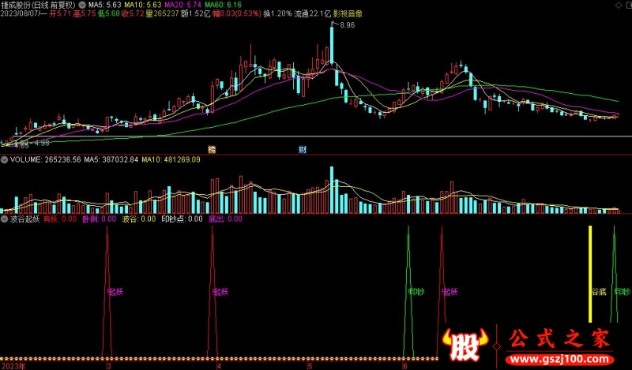Image resolution: width=632 pixels, height=370 pixels.
Task: Expand the VOLUME indicator dropdown arrow
Action: coord(5,160)
